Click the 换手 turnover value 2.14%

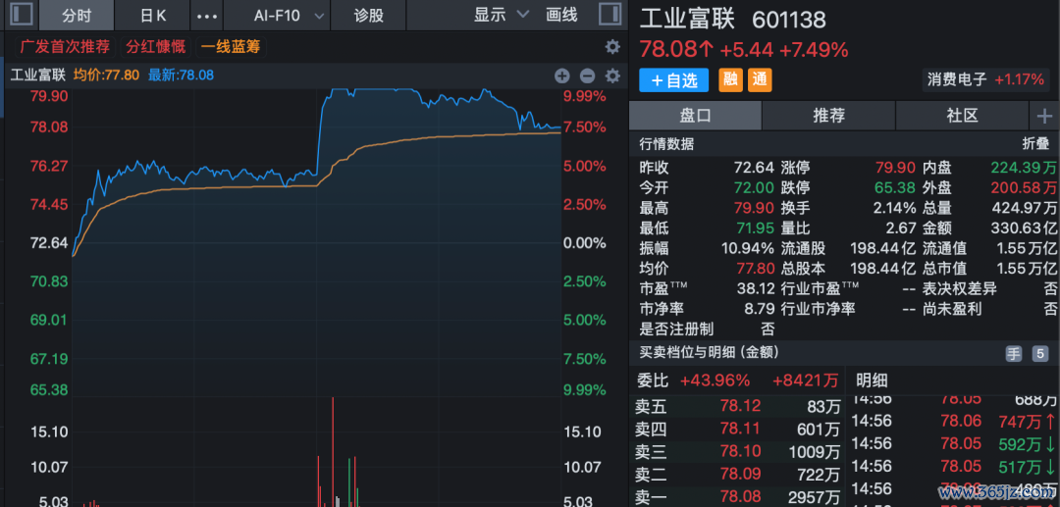[x=894, y=208]
